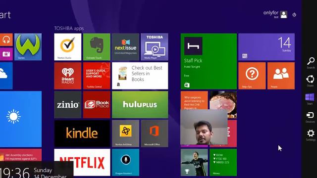Open the Norton AntiVirus tile

tap(125, 133)
